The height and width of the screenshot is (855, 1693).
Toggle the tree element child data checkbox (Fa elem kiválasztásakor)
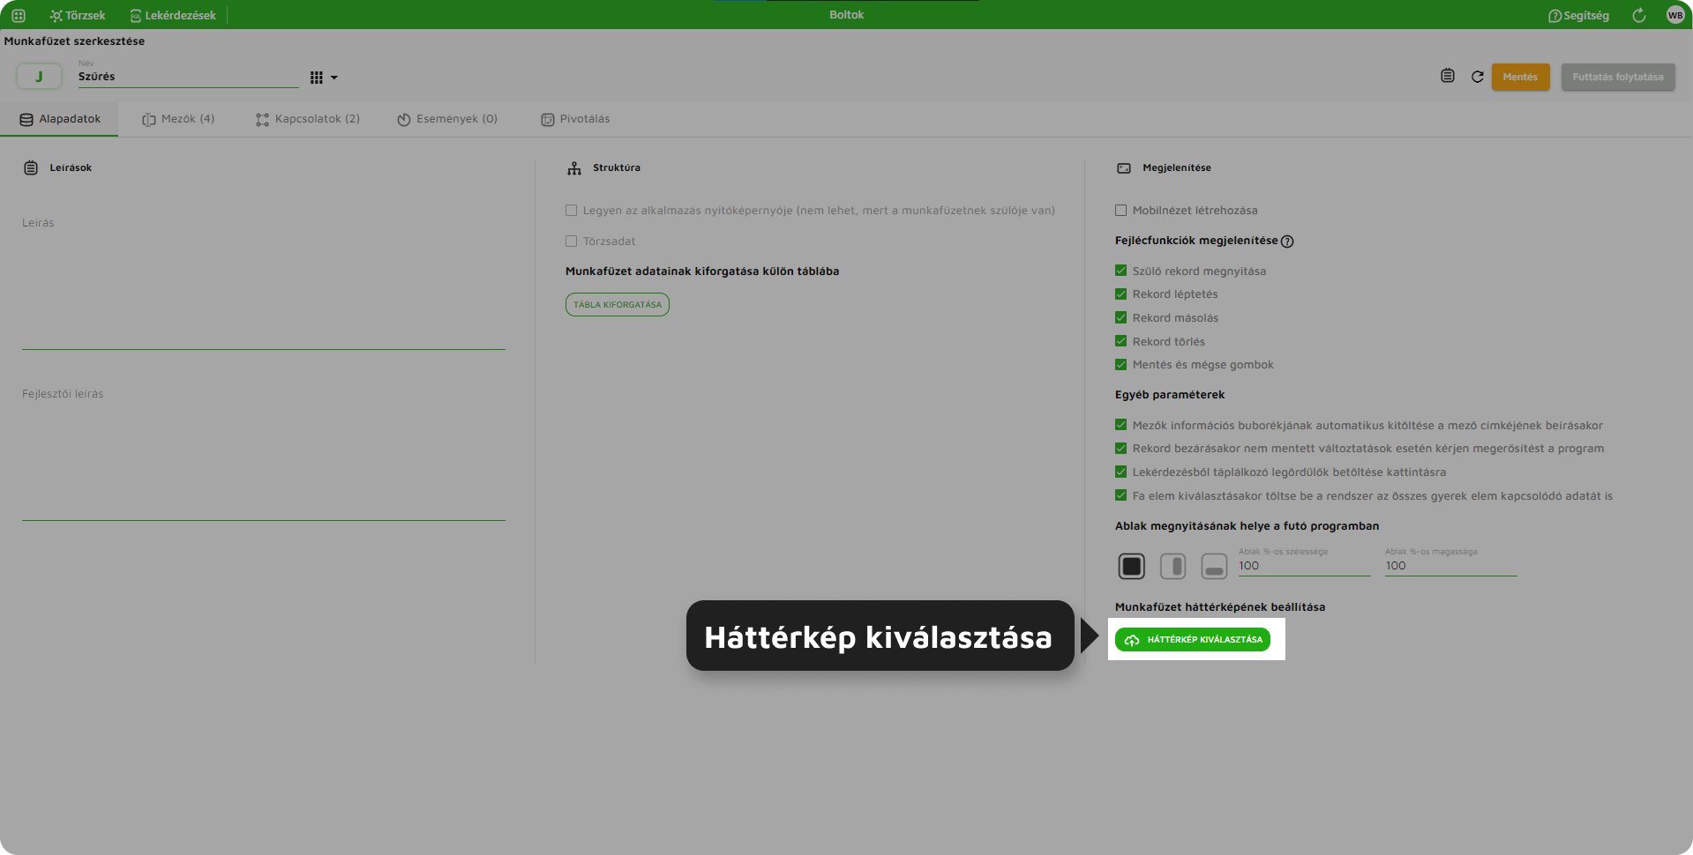[1120, 495]
